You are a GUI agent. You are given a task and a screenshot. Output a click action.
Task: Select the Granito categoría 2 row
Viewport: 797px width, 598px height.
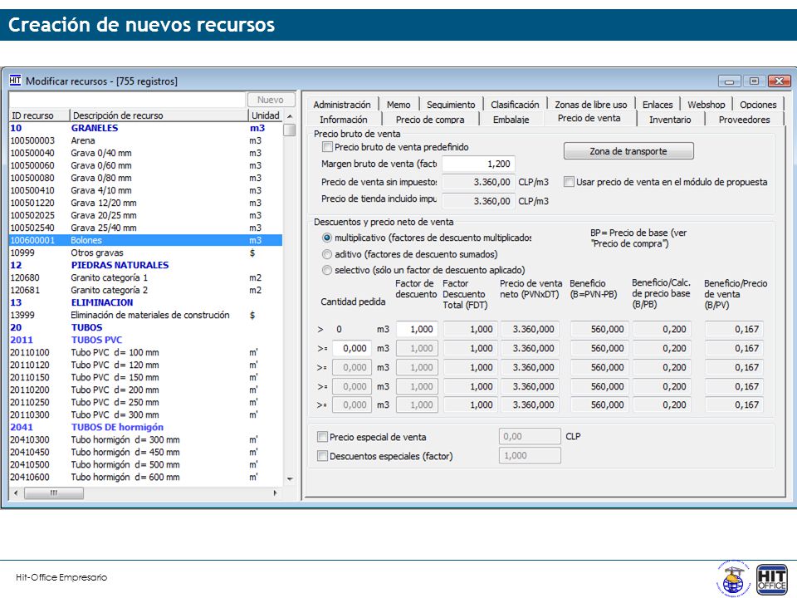click(x=146, y=290)
